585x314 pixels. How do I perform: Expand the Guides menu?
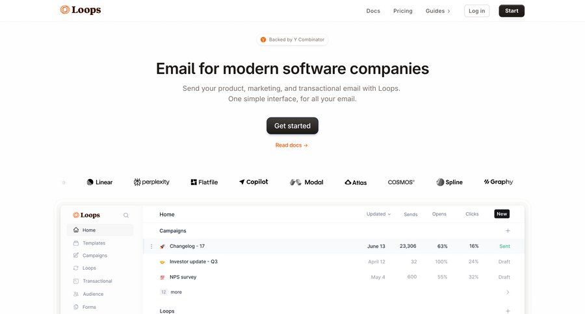(x=437, y=11)
